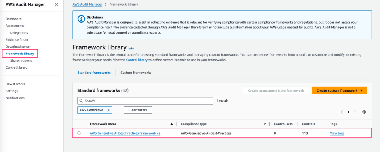
Task: Open Share requests sub-item
Action: (x=21, y=61)
